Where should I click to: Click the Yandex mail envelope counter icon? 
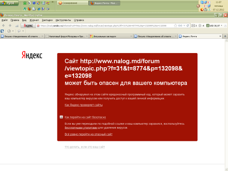(193, 26)
